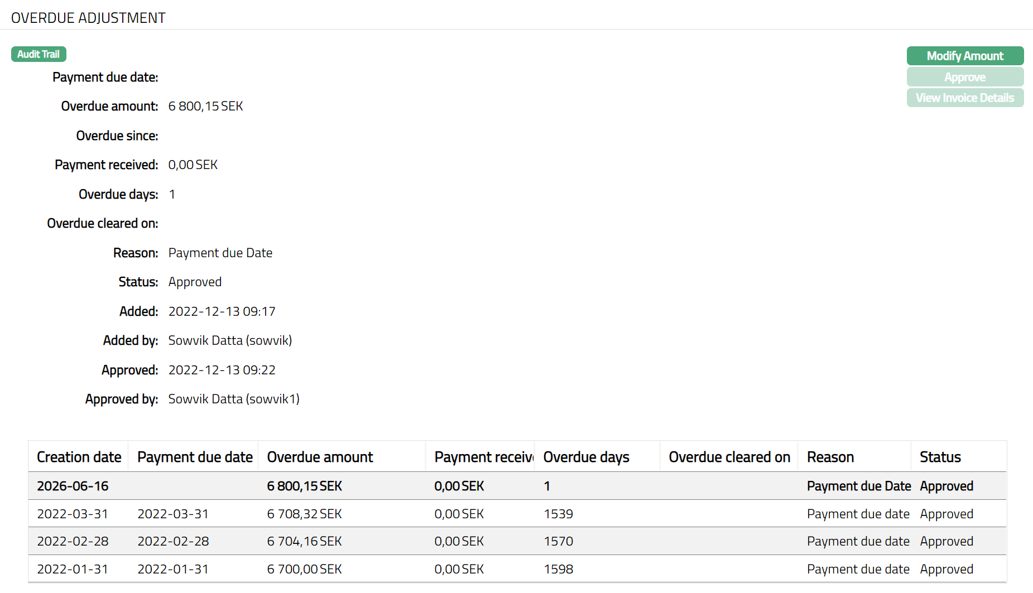Click the Overdue cleared on column header
The height and width of the screenshot is (593, 1033).
(x=729, y=457)
